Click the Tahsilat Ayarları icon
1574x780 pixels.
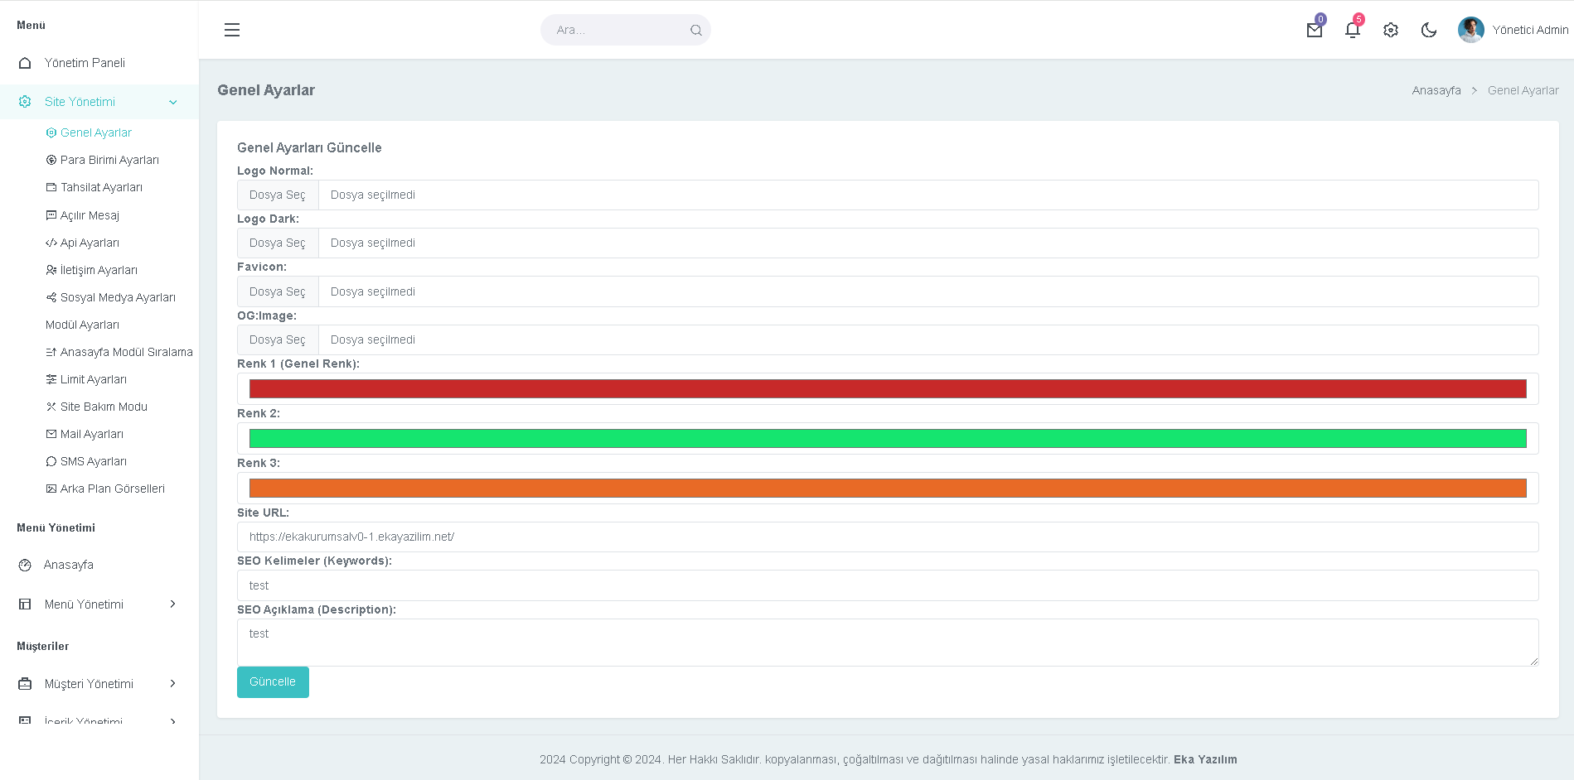click(51, 187)
